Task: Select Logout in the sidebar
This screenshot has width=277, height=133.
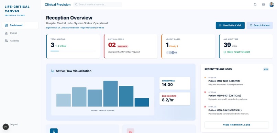Action: (14, 124)
